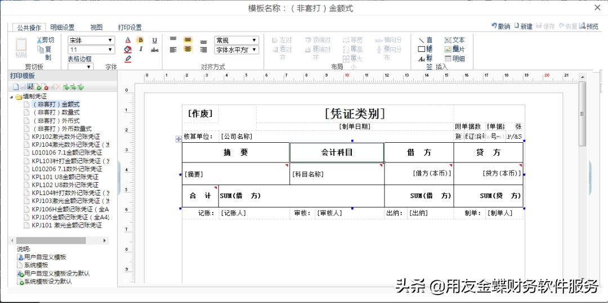This screenshot has height=303, width=608.
Task: Set vertical alignment to top
Action: 173,39
